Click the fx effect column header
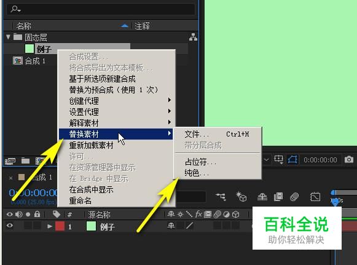The width and height of the screenshot is (357, 265). click(x=198, y=214)
